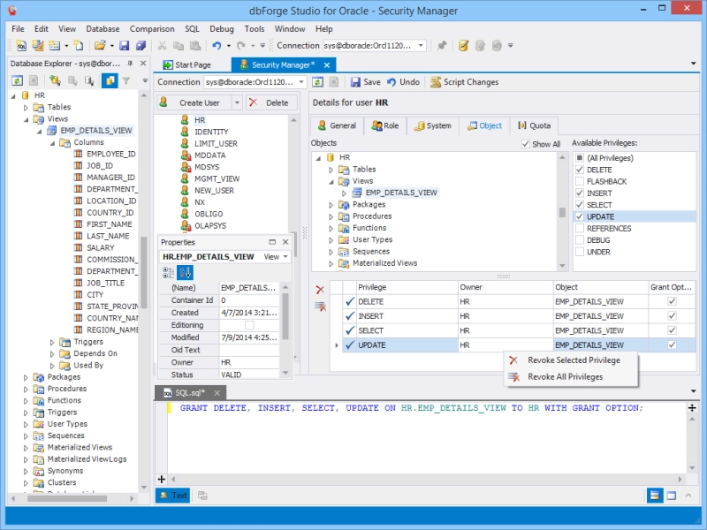Open the Create User dropdown arrow

[x=237, y=102]
